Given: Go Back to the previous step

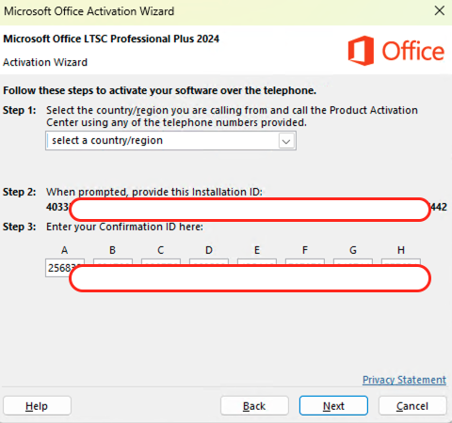Looking at the screenshot, I should click(x=254, y=406).
